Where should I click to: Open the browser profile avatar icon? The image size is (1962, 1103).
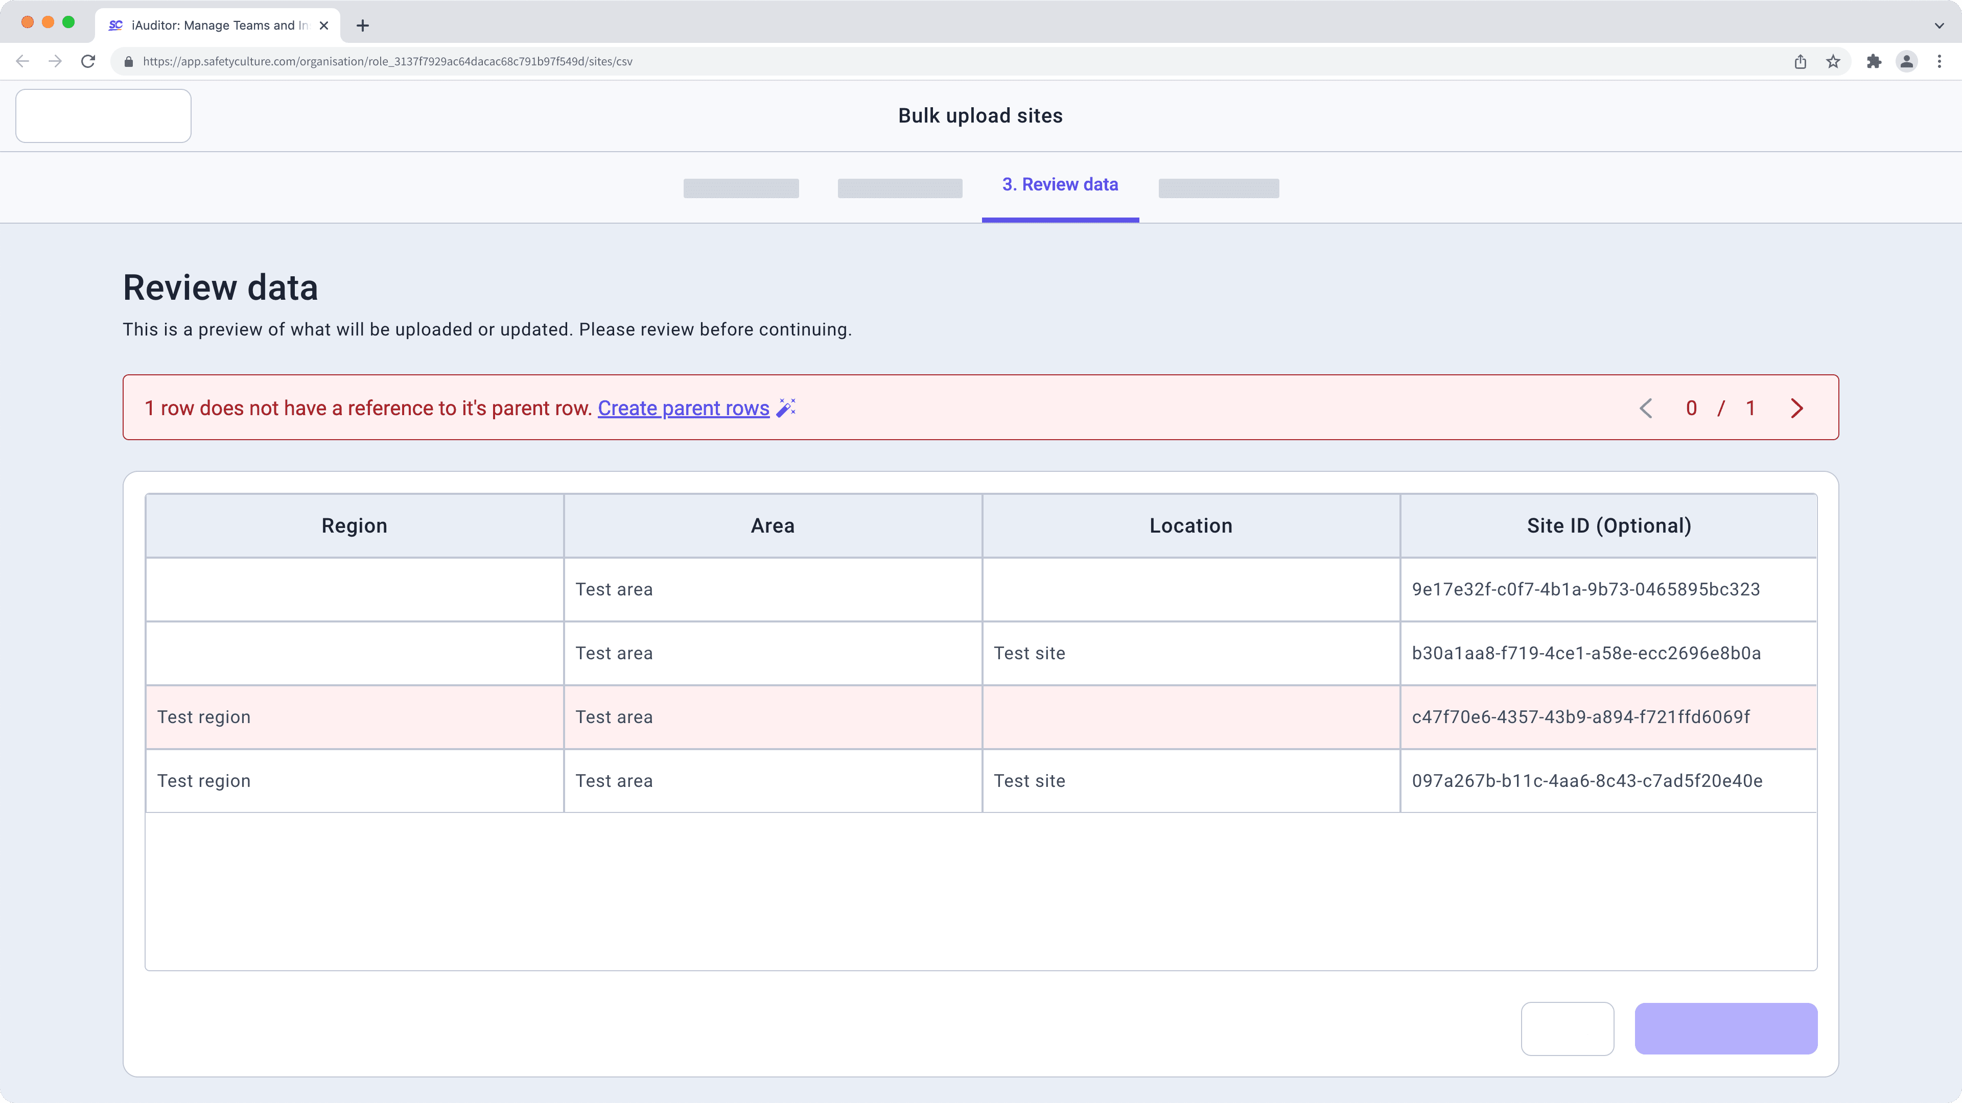[x=1906, y=62]
